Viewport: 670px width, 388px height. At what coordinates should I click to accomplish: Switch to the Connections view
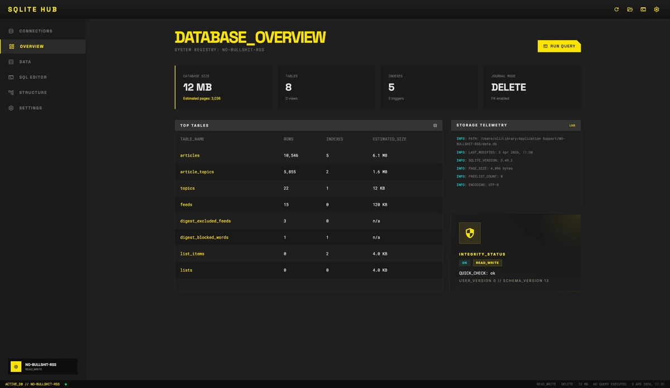click(12, 31)
